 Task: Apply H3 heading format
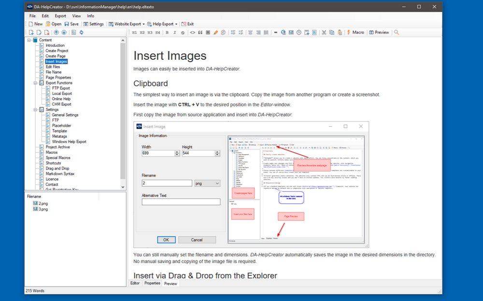(150, 32)
